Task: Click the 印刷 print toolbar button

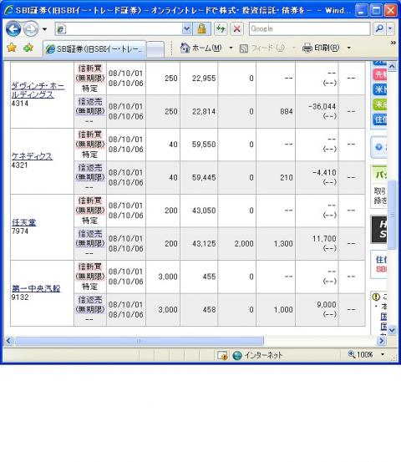Action: click(321, 48)
